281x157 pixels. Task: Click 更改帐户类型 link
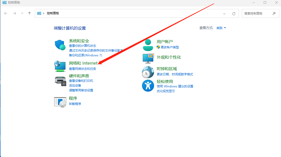[x=170, y=47]
